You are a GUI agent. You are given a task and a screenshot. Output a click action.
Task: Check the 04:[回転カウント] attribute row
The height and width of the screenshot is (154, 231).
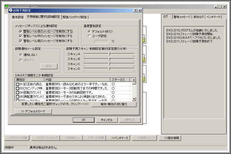coord(18,92)
